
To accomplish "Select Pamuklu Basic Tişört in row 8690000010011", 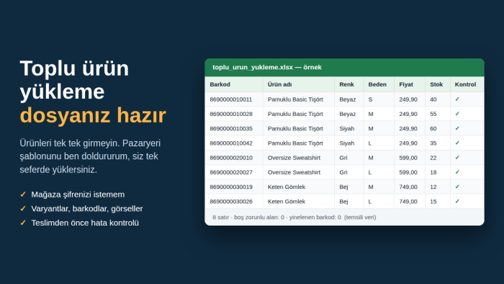I will click(x=295, y=99).
